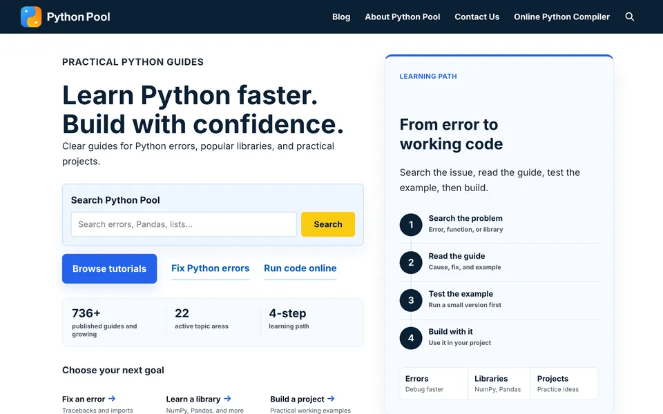Follow the Fix Python errors link
This screenshot has width=663, height=414.
pyautogui.click(x=210, y=268)
